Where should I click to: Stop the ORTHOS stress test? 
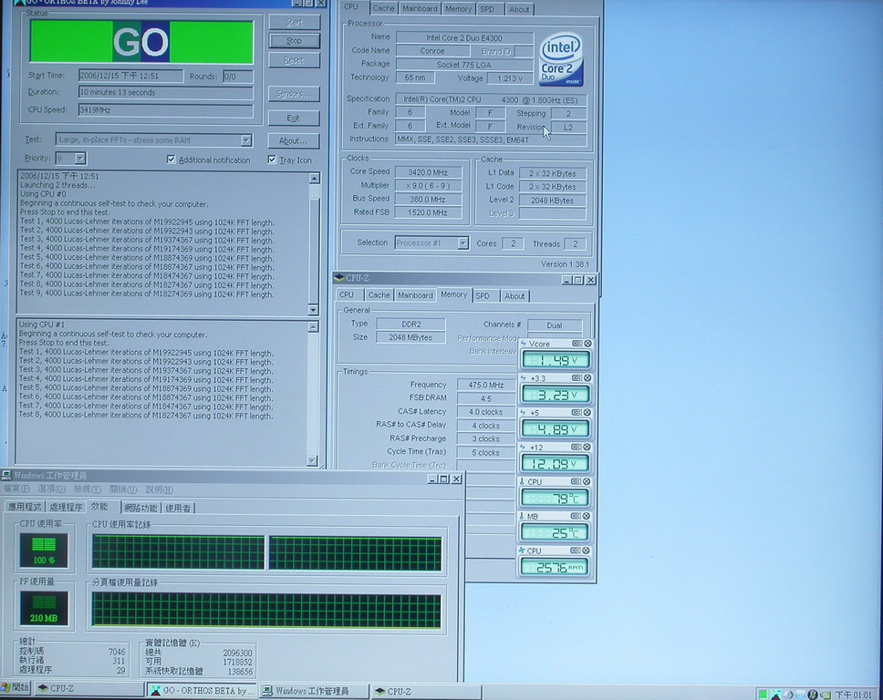pos(294,40)
